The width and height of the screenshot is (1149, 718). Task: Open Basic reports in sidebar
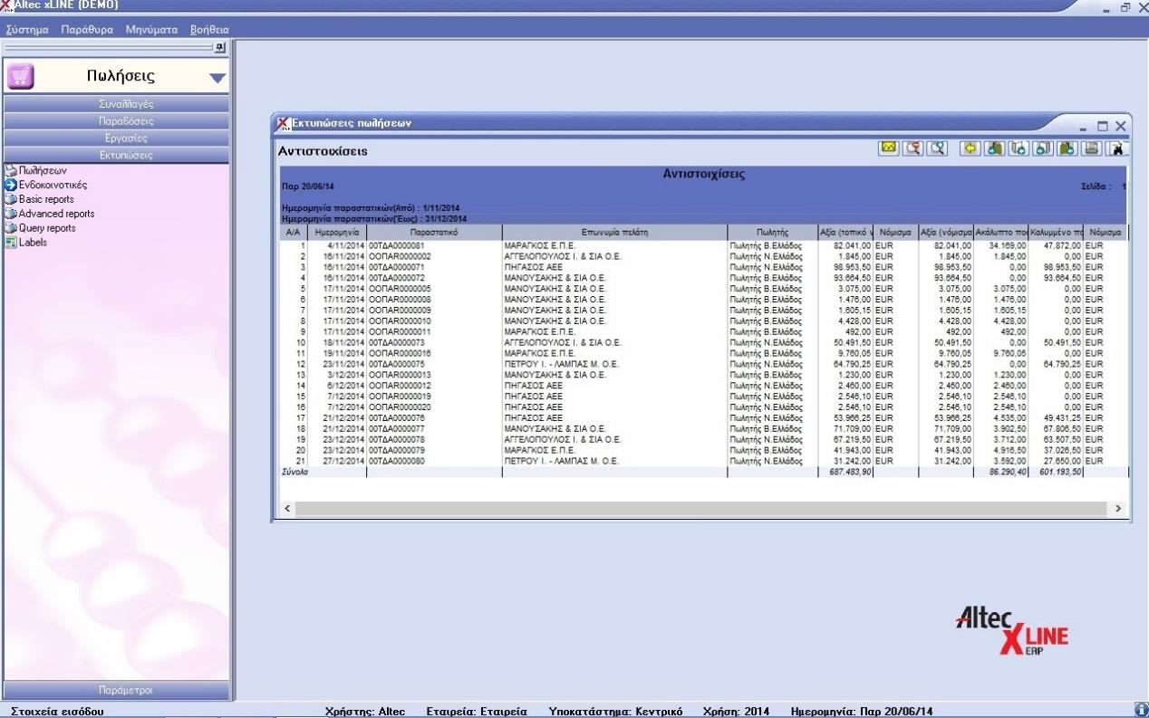39,199
